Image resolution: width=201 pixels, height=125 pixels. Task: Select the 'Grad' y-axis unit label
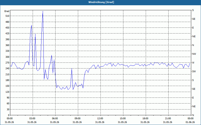pos(7,11)
